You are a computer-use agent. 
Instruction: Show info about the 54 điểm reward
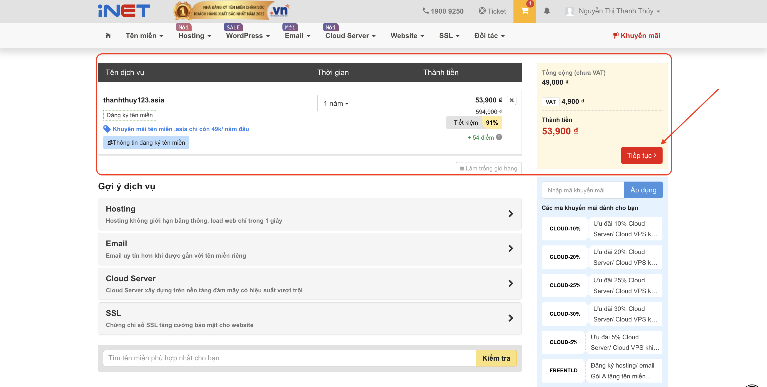[x=499, y=137]
